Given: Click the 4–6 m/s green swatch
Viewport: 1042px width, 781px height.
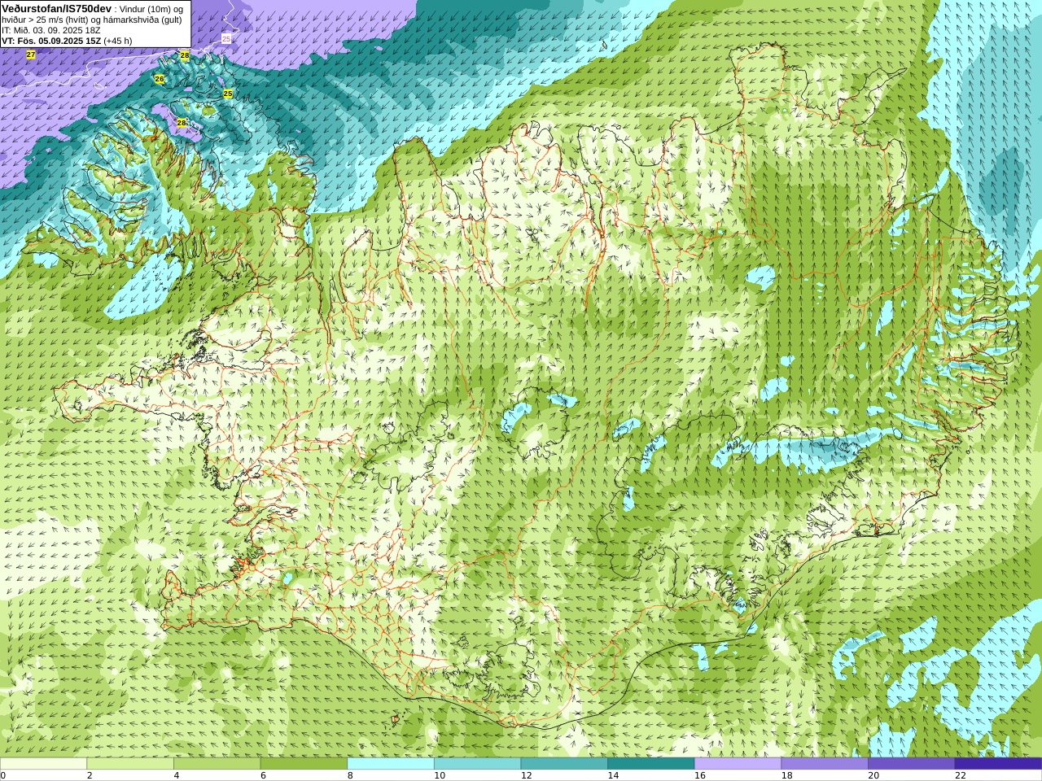Looking at the screenshot, I should point(217,764).
